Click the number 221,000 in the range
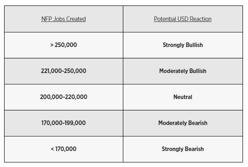 click(x=52, y=71)
